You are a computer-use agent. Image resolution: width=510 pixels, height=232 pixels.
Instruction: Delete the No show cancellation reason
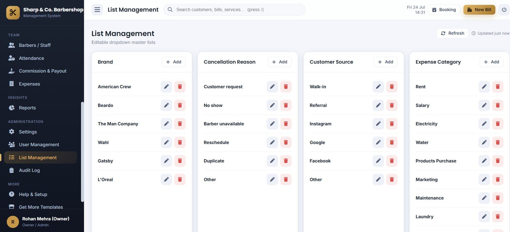click(286, 105)
